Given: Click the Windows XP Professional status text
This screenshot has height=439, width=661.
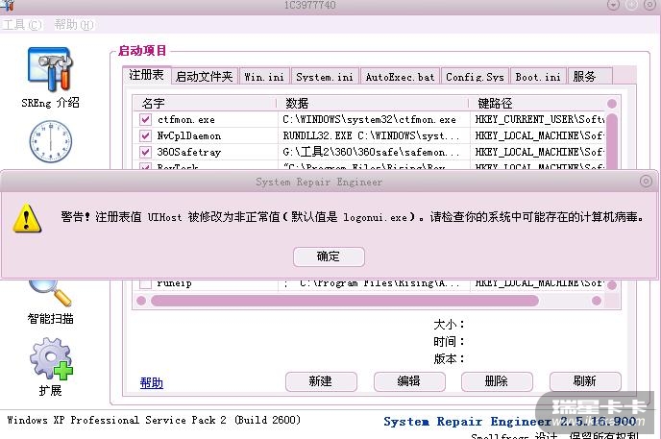Looking at the screenshot, I should [x=154, y=420].
